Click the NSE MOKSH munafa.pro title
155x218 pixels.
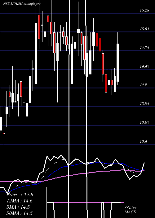pyautogui.click(x=22, y=4)
